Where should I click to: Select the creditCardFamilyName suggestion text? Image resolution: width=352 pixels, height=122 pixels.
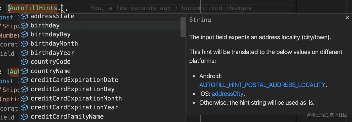[x=67, y=117]
